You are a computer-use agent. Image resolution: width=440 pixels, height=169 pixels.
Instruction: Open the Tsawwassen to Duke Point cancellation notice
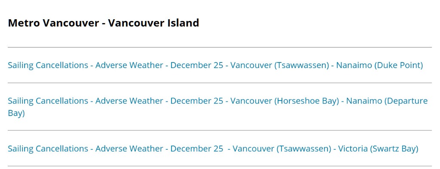pos(215,65)
